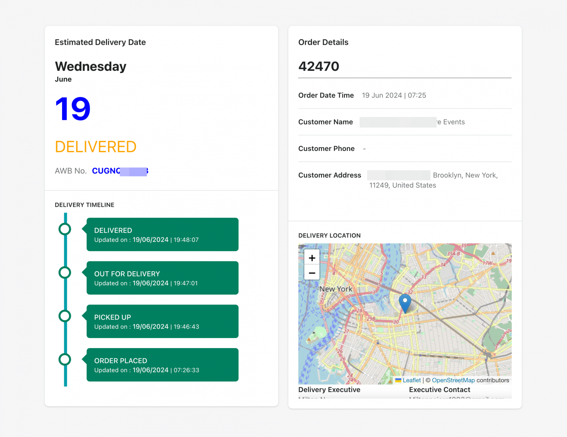Zoom out the delivery map
Viewport: 567px width, 437px height.
(x=312, y=273)
